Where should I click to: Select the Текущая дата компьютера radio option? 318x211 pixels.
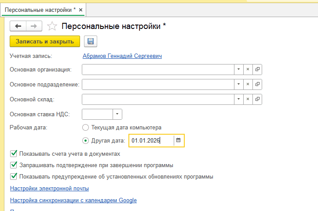[86, 127]
